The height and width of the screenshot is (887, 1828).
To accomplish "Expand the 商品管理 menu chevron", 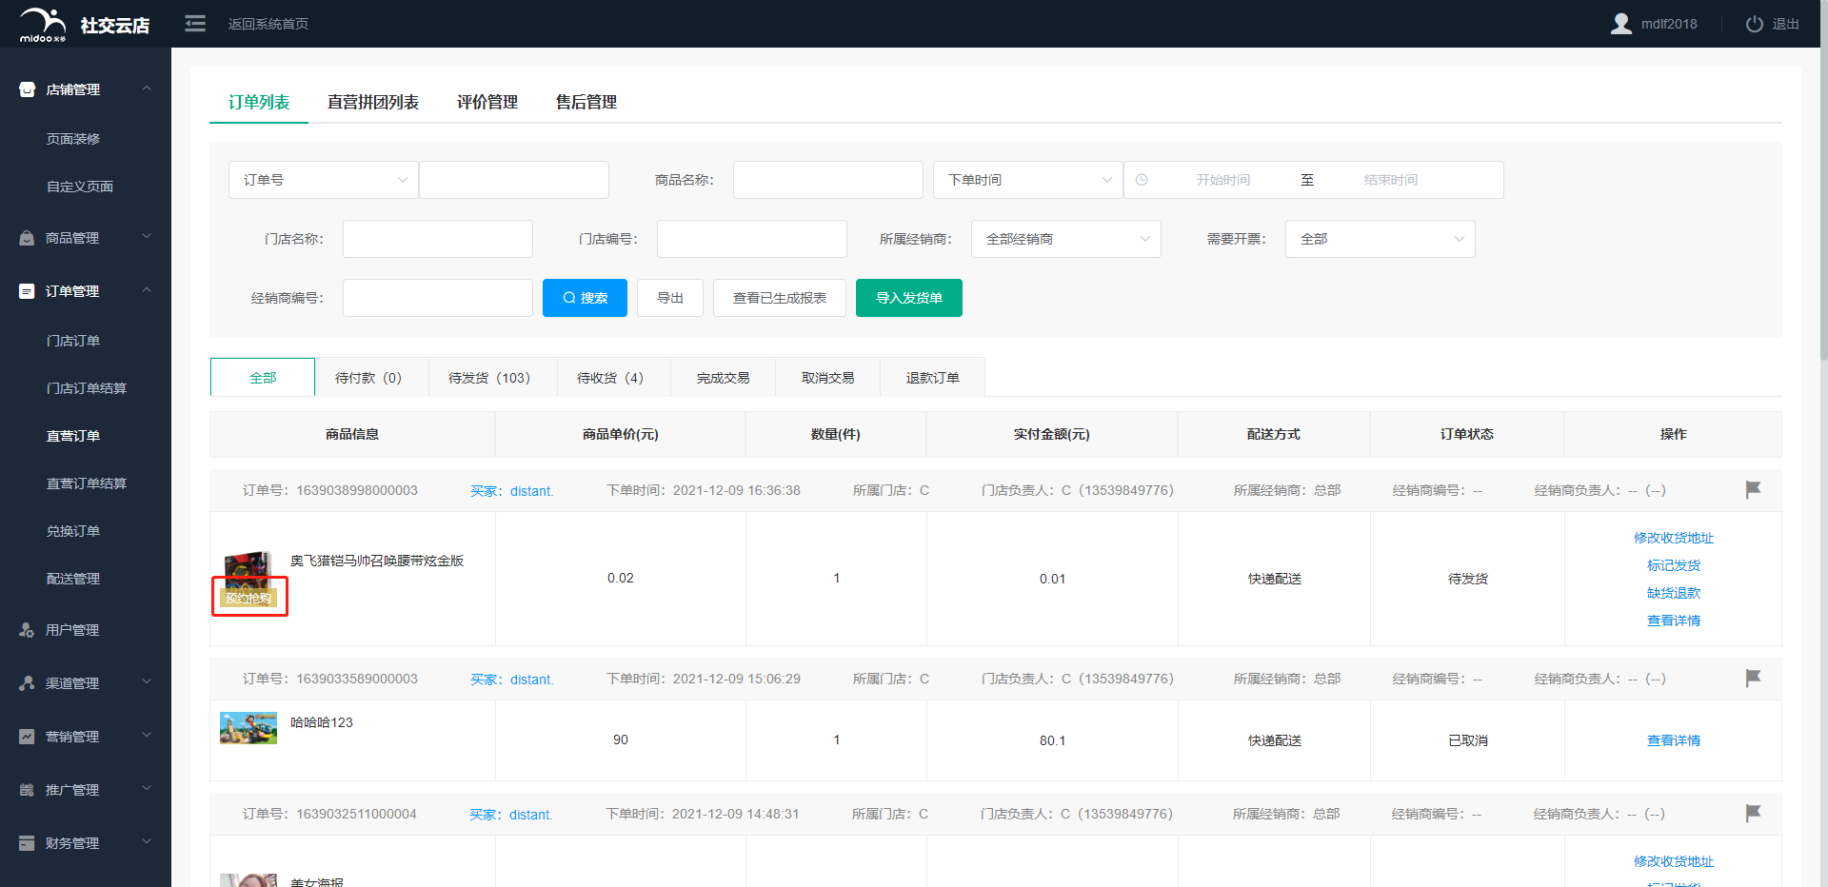I will click(x=147, y=237).
